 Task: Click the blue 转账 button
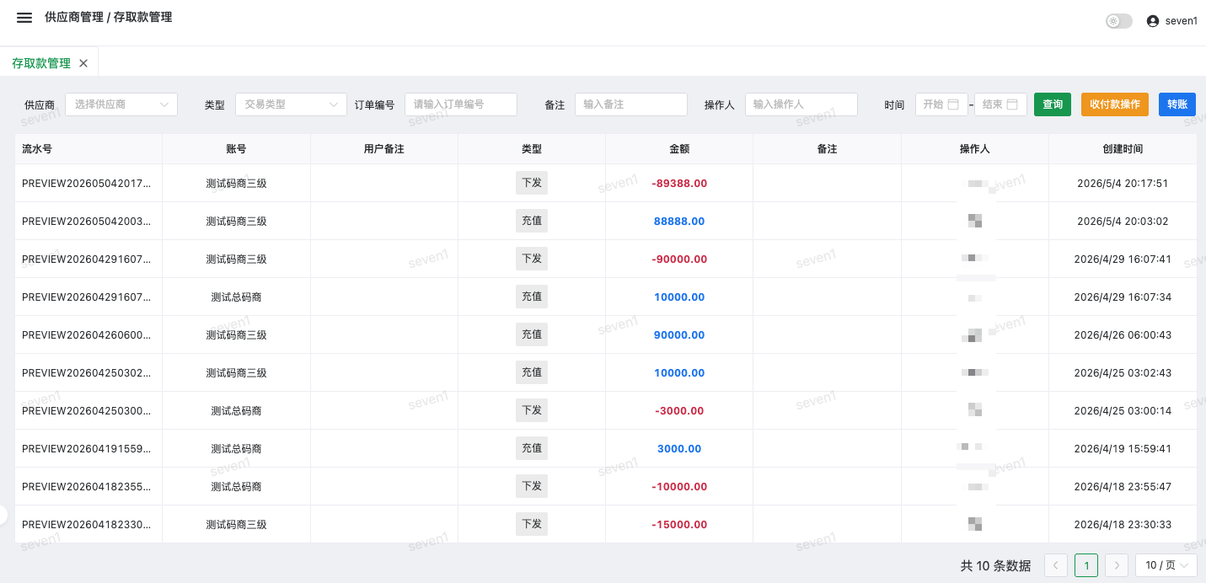(1177, 104)
